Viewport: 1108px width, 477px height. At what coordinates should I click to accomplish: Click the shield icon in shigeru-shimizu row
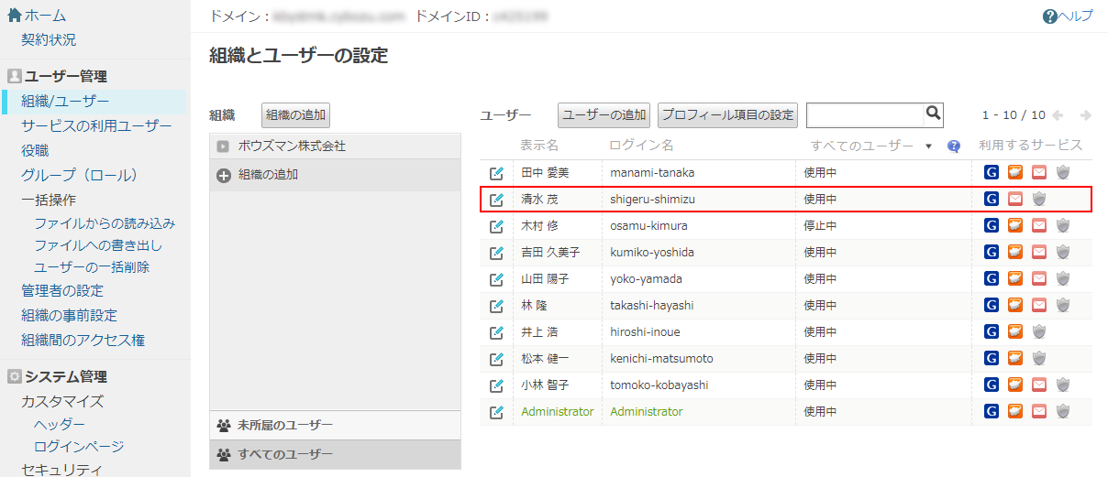1039,199
